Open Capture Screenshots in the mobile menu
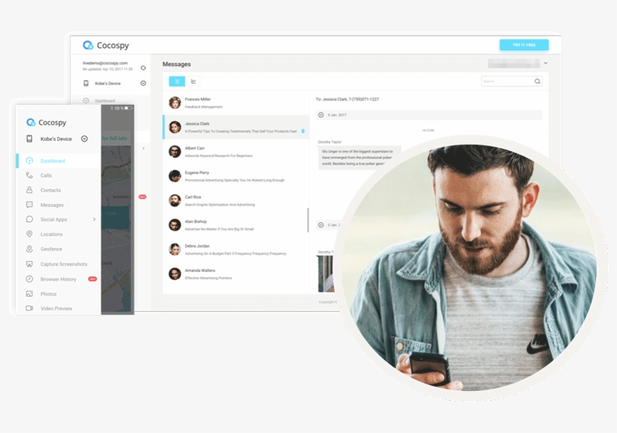 [x=58, y=264]
